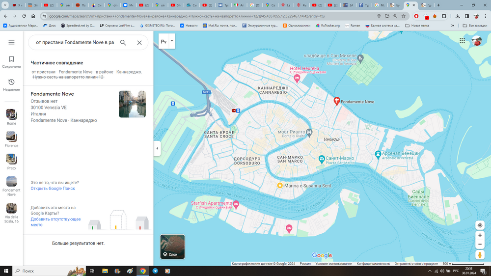Clear the search query with X
The height and width of the screenshot is (276, 491).
tap(139, 43)
